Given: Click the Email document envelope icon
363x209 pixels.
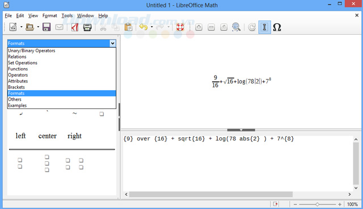Looking at the screenshot, I should click(x=59, y=27).
